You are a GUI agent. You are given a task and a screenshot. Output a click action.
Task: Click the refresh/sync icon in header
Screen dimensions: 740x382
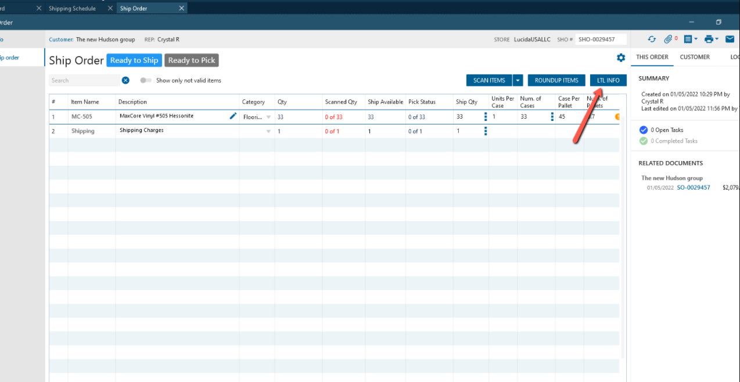click(x=652, y=40)
